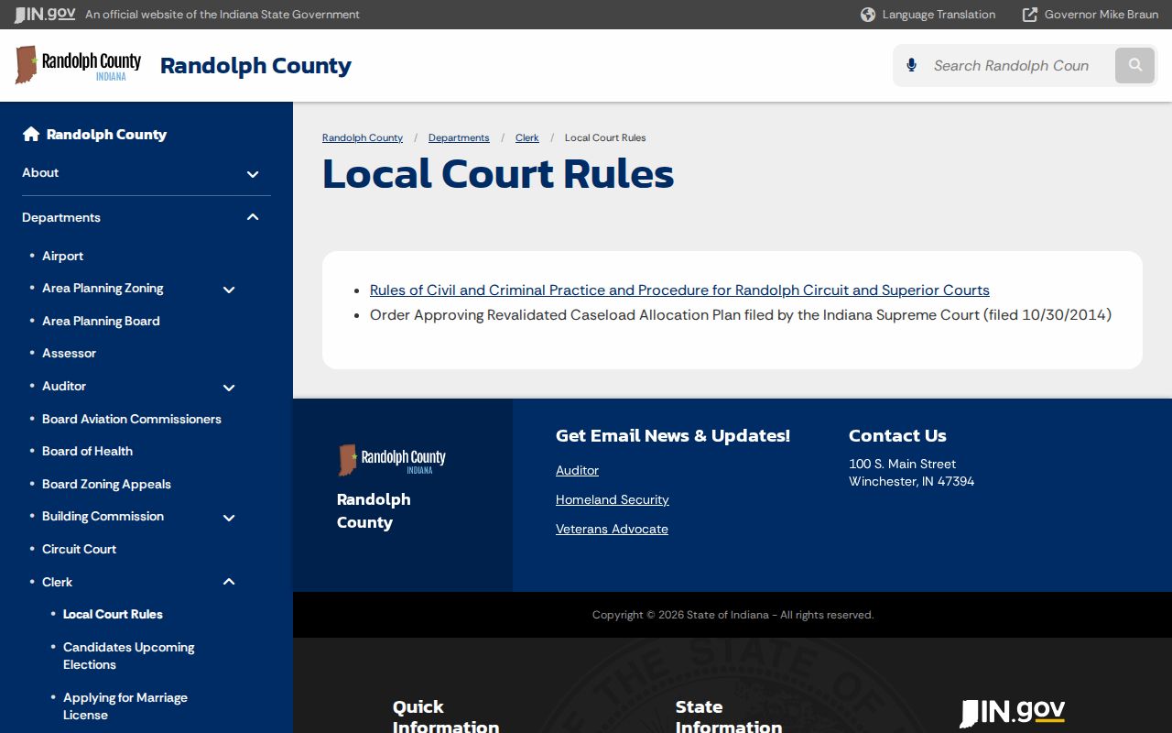This screenshot has width=1172, height=733.
Task: Click the magnifying glass search button
Action: click(1135, 65)
